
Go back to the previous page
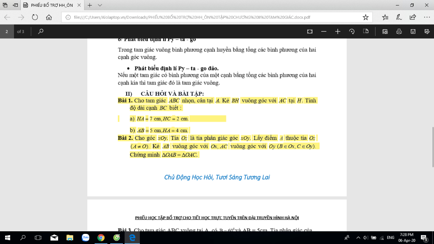click(7, 17)
